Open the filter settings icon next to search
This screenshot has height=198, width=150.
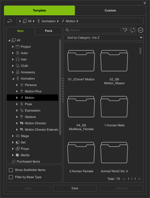[x=125, y=30]
